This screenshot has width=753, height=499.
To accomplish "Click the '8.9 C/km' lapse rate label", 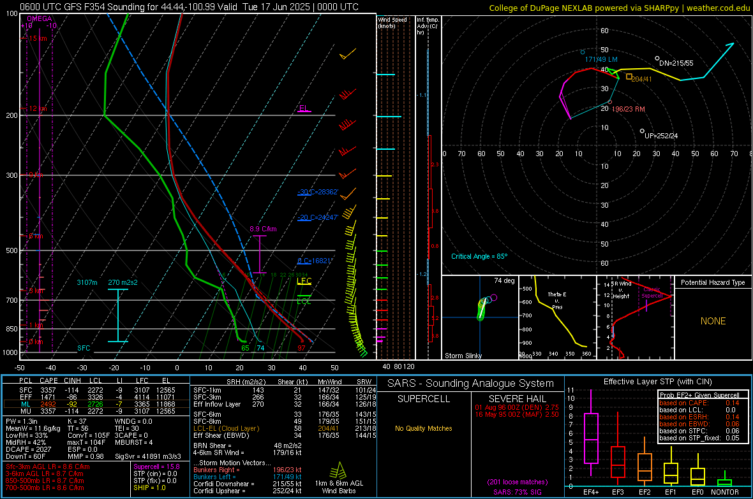I will coord(263,229).
